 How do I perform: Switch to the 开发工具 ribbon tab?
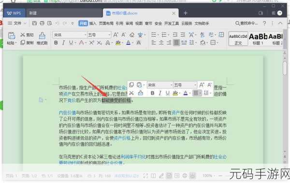tap(172, 23)
